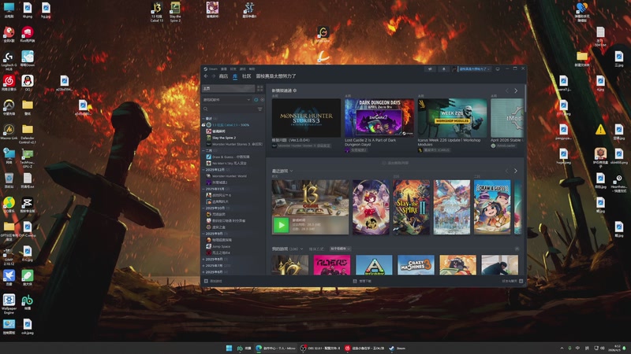Show next recent games with right arrow

coord(516,171)
